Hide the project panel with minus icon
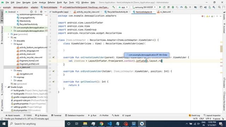Viewport: 226px width, 127px height. pos(46,12)
